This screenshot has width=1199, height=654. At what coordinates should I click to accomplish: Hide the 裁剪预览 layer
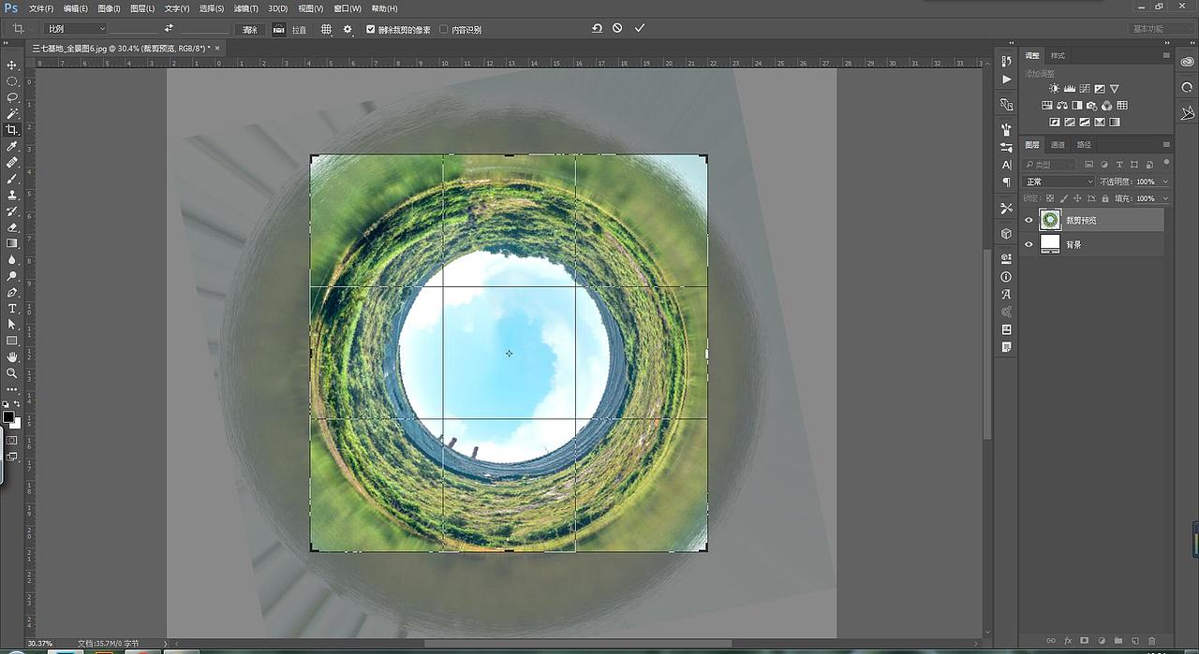point(1029,220)
